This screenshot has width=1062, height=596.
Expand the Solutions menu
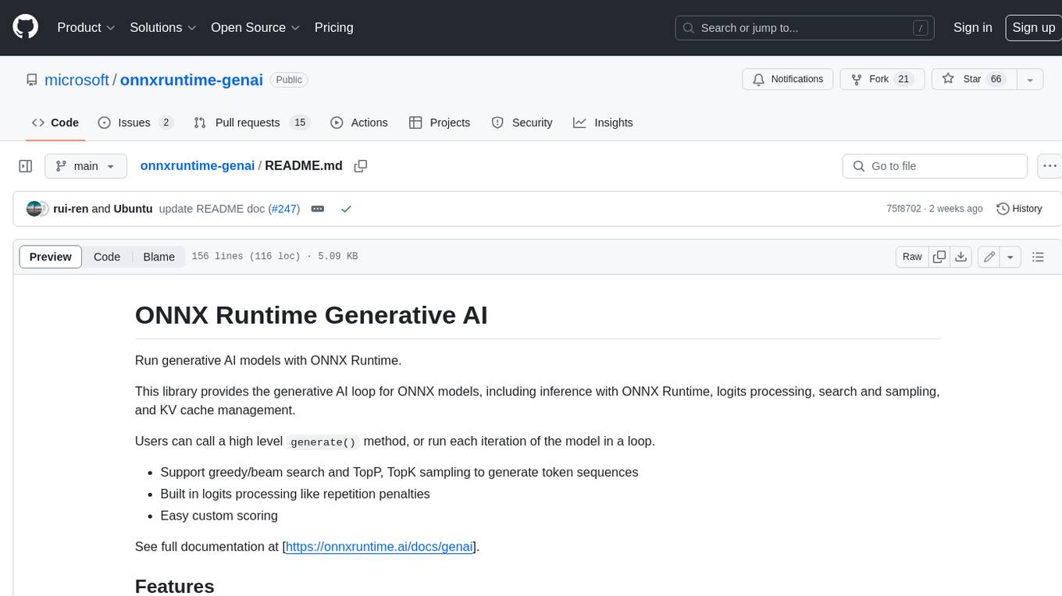point(163,27)
